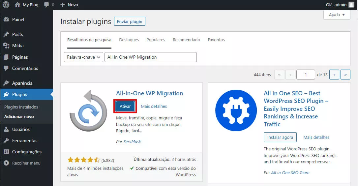Click the Configurações settings icon
Screen dimensions: 358x186
coord(6,152)
